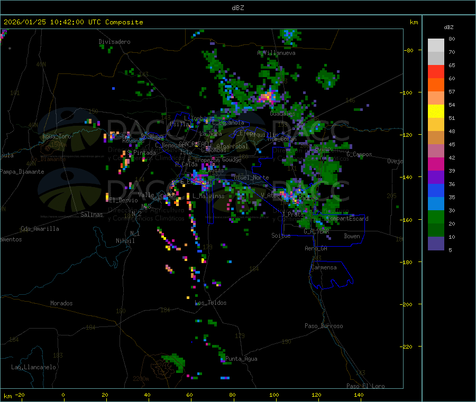Click the Soitue place label
Image resolution: width=476 pixels, height=402 pixels.
click(281, 236)
